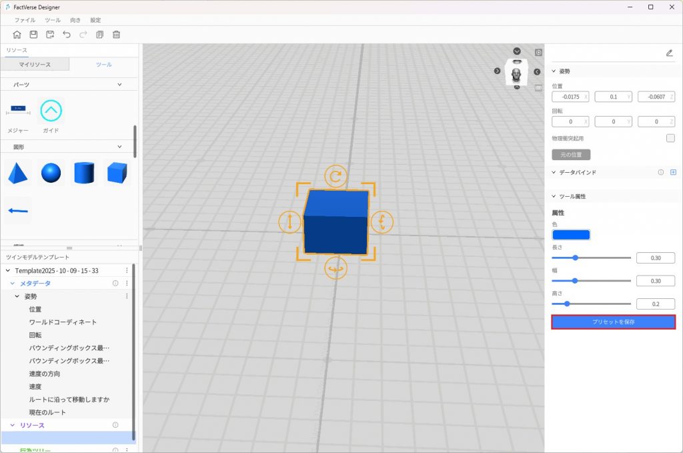Select the ガイド guide tool

(51, 109)
